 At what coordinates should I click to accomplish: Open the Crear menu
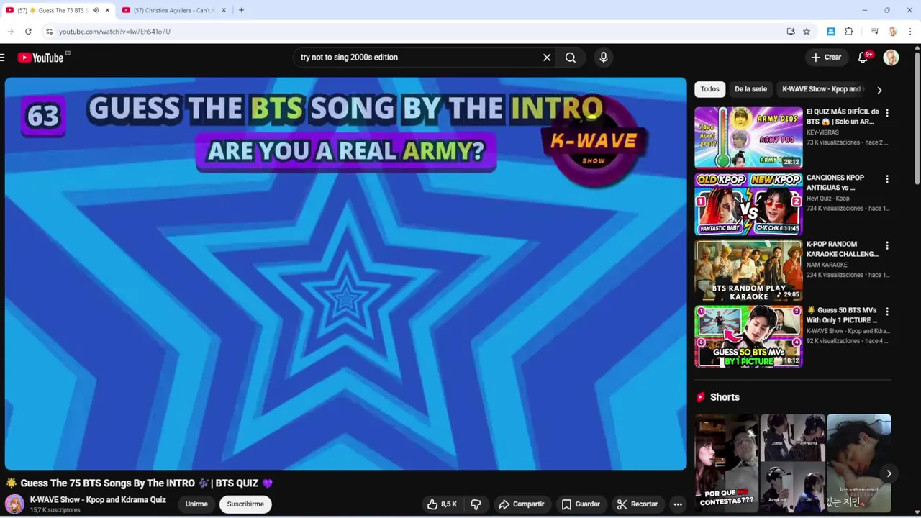[x=826, y=58]
